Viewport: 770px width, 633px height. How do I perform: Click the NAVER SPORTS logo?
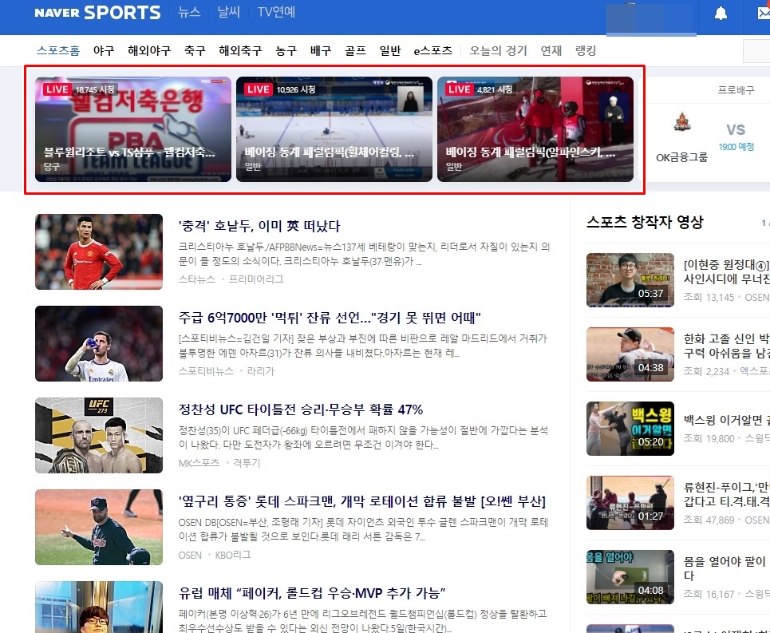96,13
